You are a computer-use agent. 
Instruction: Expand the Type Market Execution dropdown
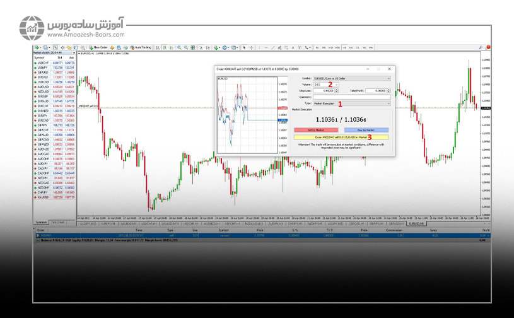click(x=388, y=103)
